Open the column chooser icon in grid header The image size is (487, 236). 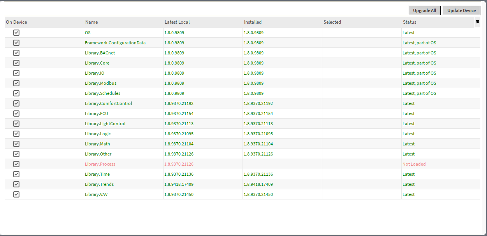[477, 22]
